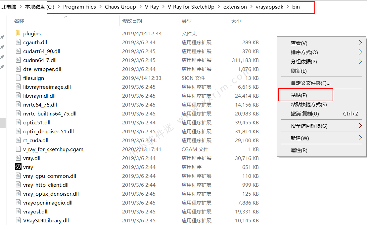Click the VRaySDKLibrary.dll file icon

(18, 220)
